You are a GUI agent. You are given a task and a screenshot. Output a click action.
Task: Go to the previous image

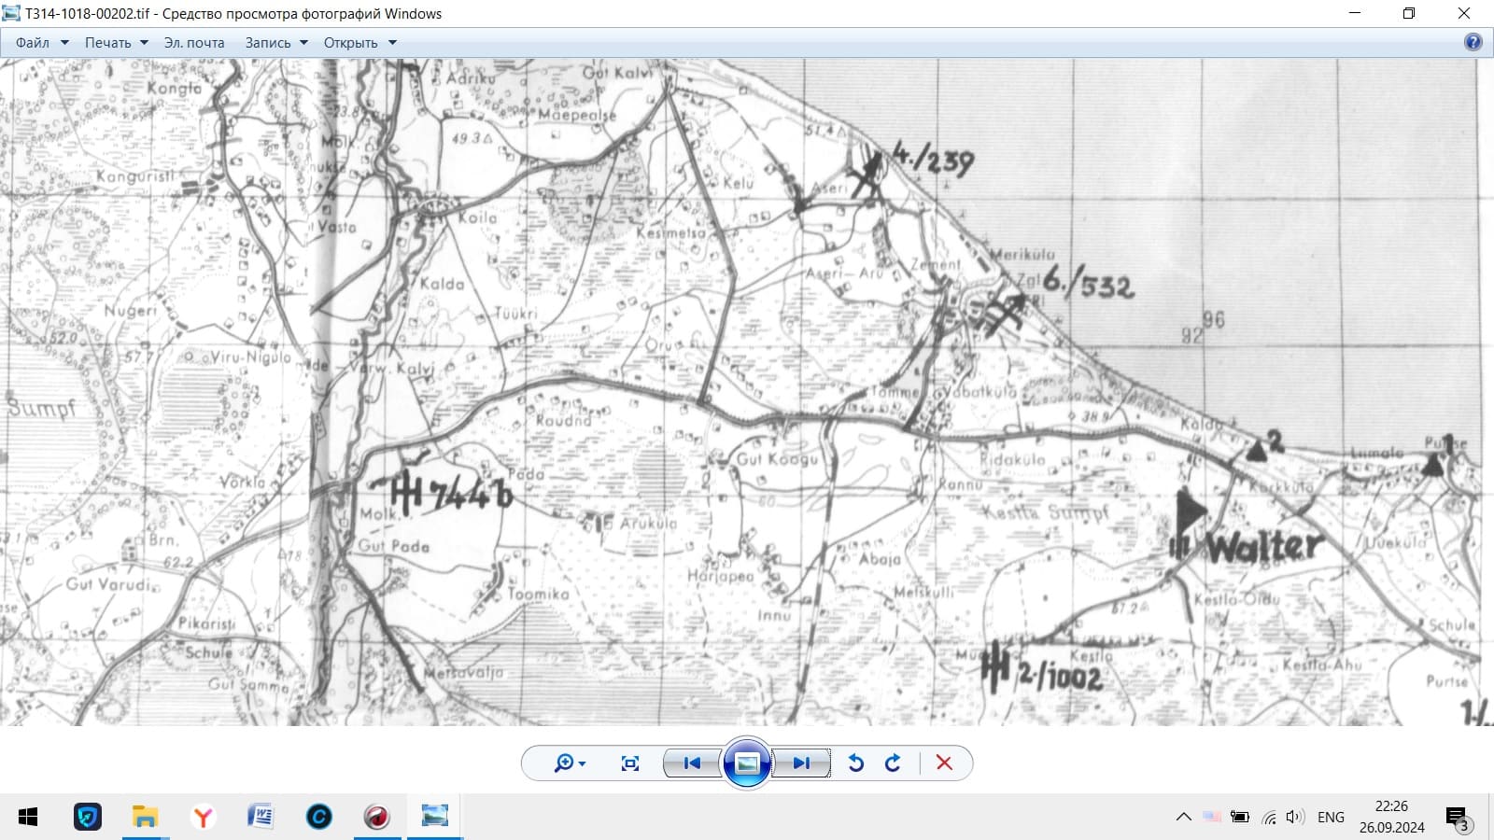pos(692,763)
